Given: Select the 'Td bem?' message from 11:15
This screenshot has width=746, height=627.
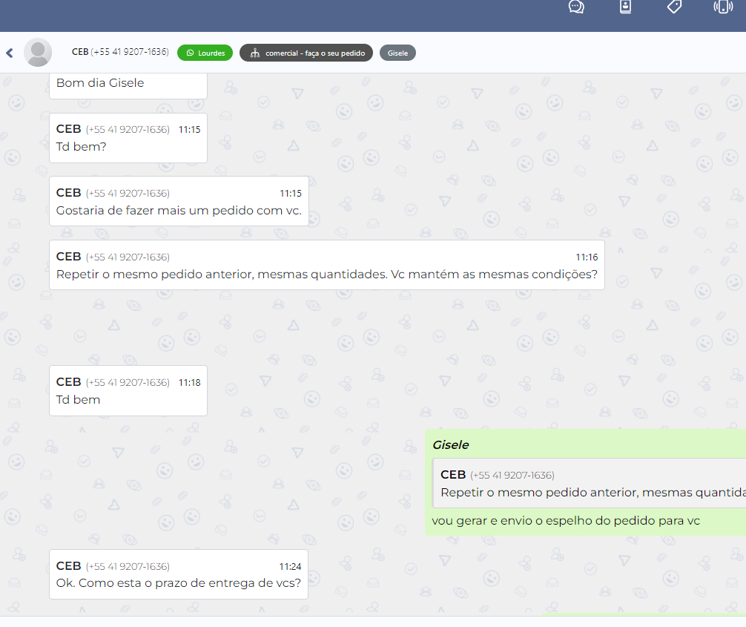Looking at the screenshot, I should pos(82,147).
